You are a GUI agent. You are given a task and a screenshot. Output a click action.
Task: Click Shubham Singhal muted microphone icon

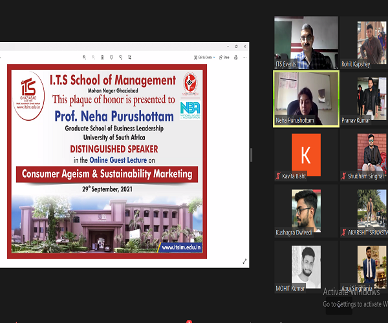344,176
